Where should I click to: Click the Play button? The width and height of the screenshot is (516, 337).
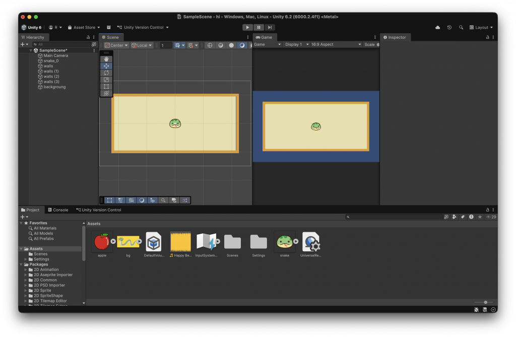tap(247, 28)
